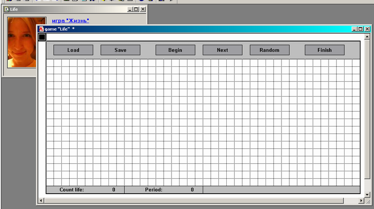Click the Life window title icon
The width and height of the screenshot is (374, 209).
pos(7,9)
